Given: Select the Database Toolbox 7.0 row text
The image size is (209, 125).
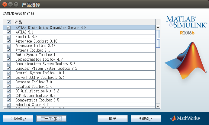Looking at the screenshot, I should pos(34,82).
